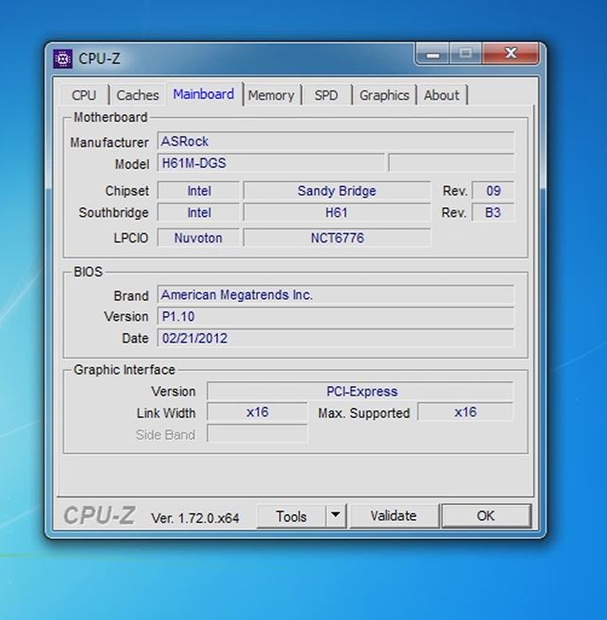Expand the Tools dropdown arrow
This screenshot has width=607, height=620.
coord(336,515)
